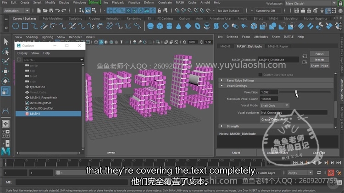
Task: Choose the Select tool arrow
Action: (6, 41)
